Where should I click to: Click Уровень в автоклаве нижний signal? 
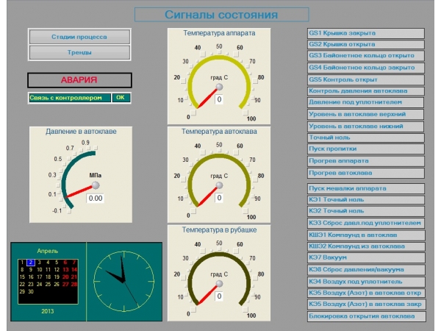click(365, 127)
